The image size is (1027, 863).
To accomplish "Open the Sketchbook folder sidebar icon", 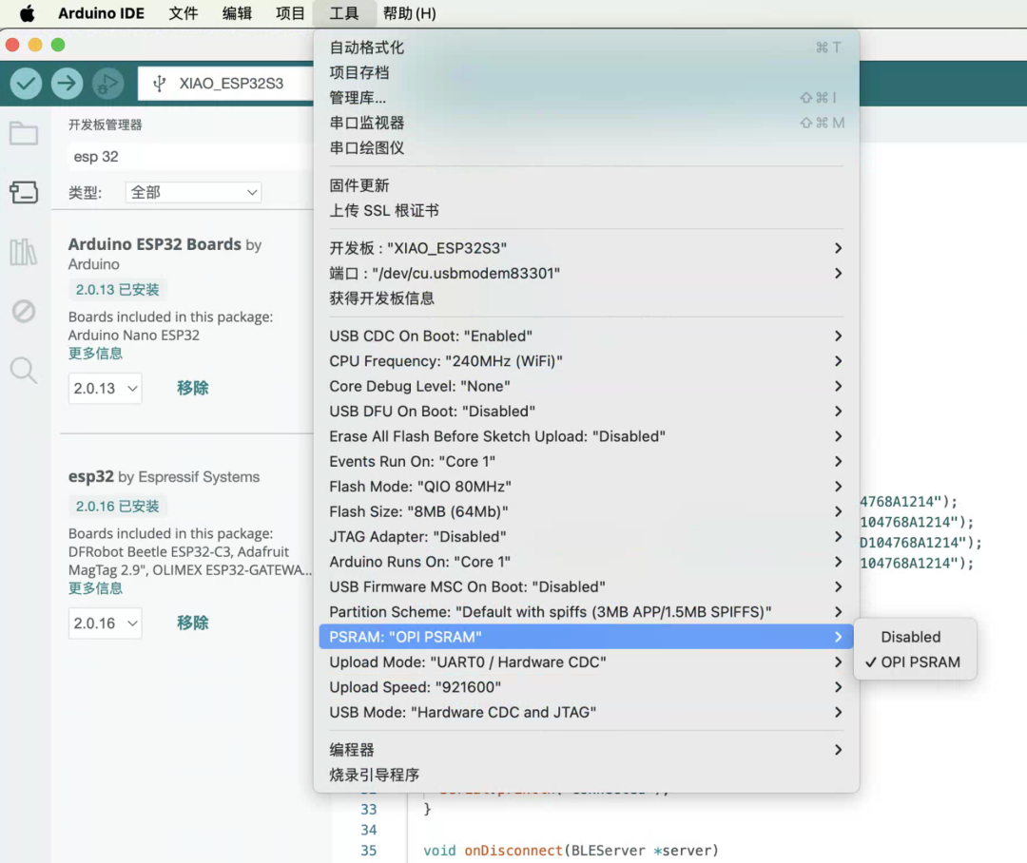I will click(x=24, y=134).
